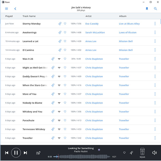This screenshot has width=161, height=161.
Task: Expand the options menu for El Camino
Action: coord(155,50)
